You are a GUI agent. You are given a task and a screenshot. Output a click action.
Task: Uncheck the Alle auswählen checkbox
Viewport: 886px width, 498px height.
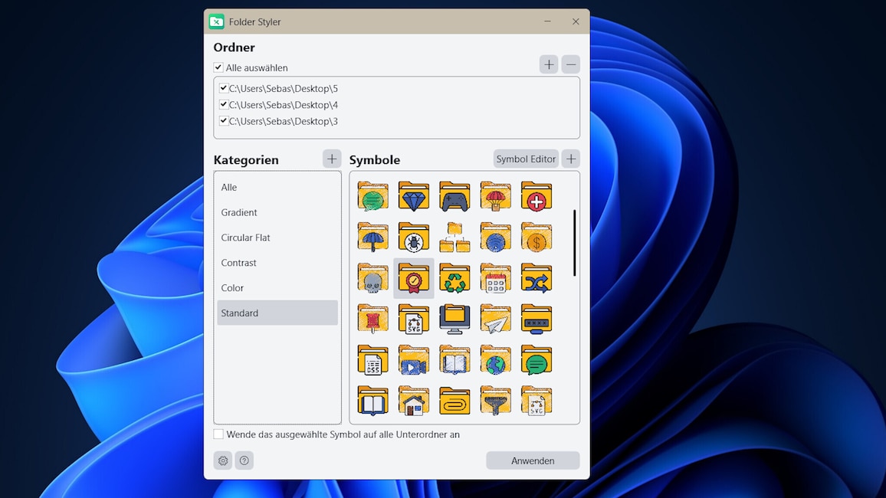click(x=218, y=67)
